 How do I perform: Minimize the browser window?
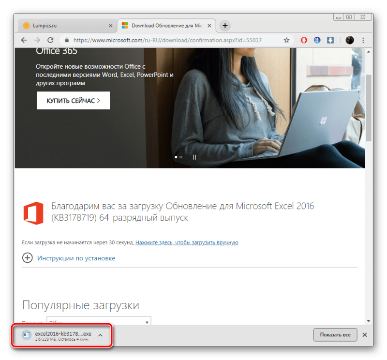tap(339, 17)
